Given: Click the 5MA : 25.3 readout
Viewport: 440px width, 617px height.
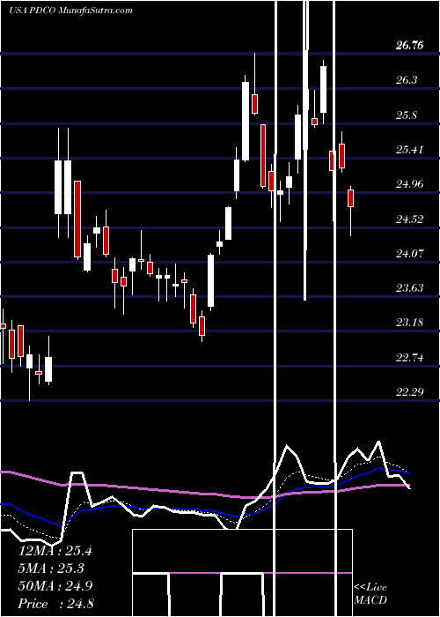Looking at the screenshot, I should point(52,569).
